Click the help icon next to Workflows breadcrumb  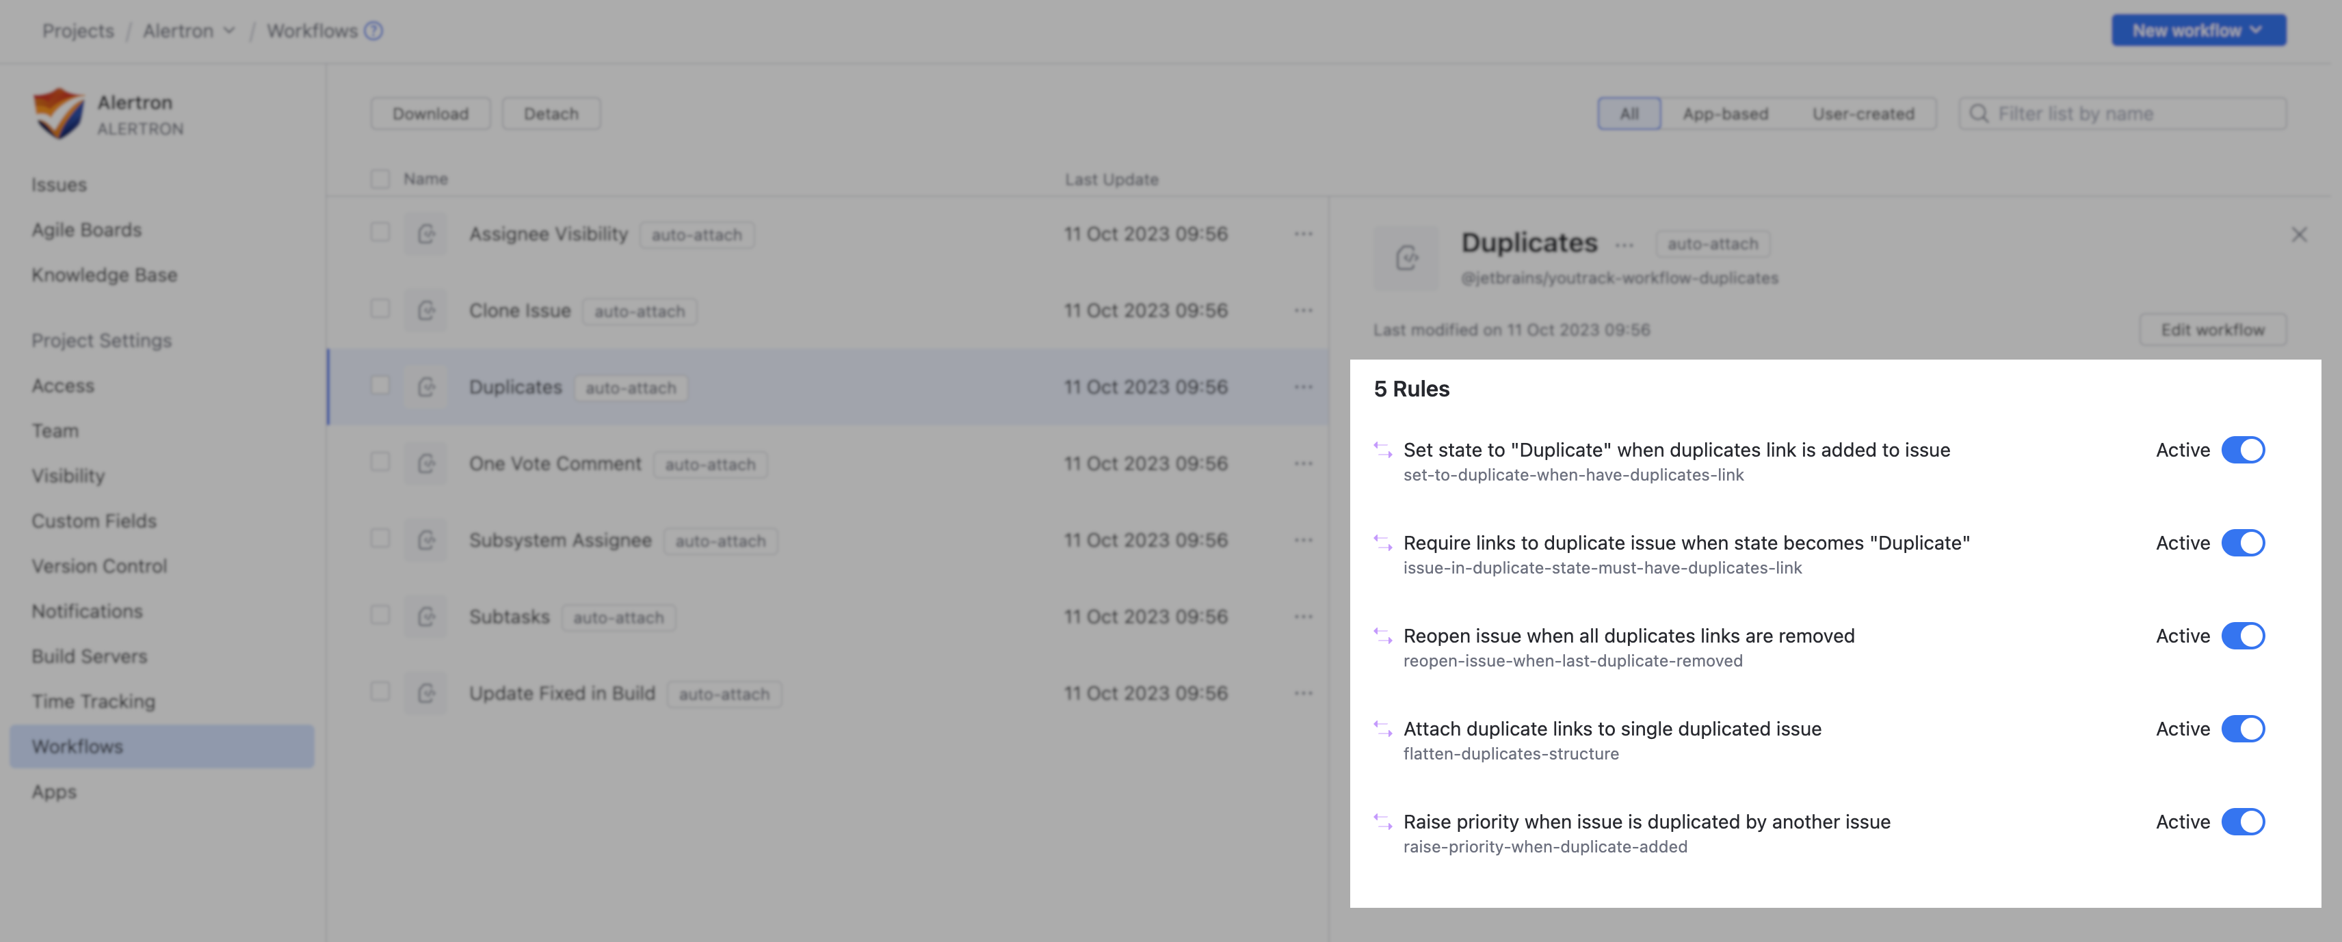click(x=372, y=30)
